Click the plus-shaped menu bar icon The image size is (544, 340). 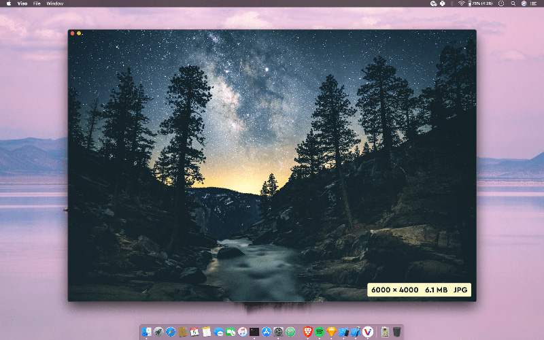point(443,3)
